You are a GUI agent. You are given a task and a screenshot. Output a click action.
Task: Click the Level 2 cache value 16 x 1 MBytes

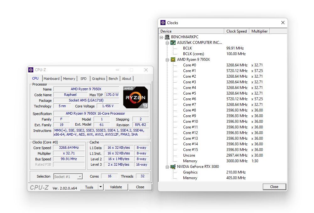point(119,159)
